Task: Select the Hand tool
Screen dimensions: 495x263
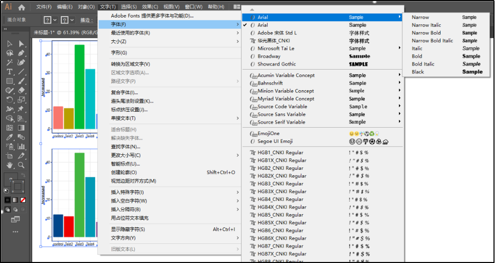Action: pos(10,165)
